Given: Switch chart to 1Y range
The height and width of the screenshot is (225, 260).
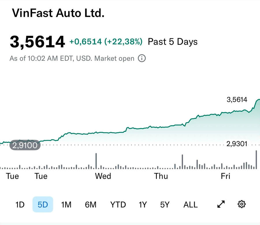Looking at the screenshot, I should tap(143, 205).
